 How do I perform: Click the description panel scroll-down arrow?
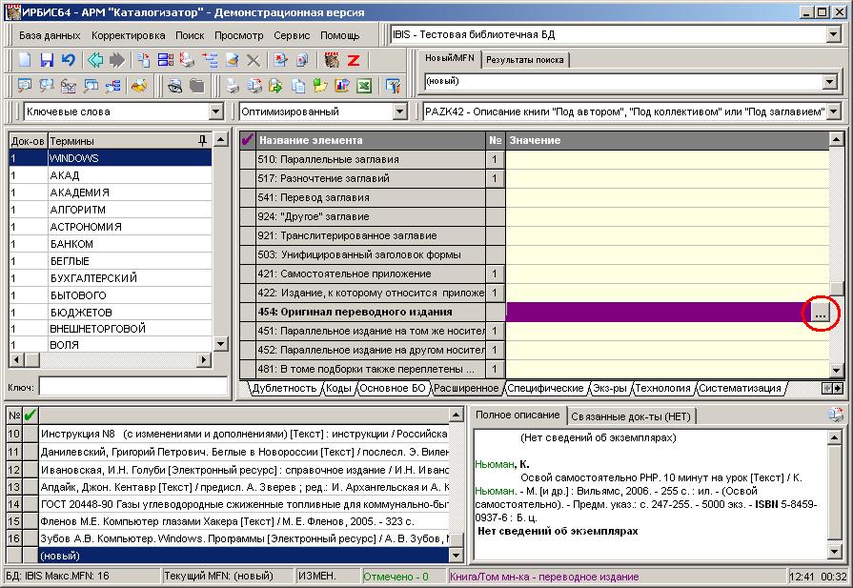[x=835, y=552]
